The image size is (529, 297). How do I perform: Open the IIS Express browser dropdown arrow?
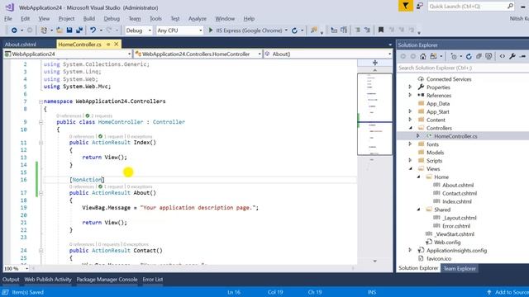pos(286,31)
